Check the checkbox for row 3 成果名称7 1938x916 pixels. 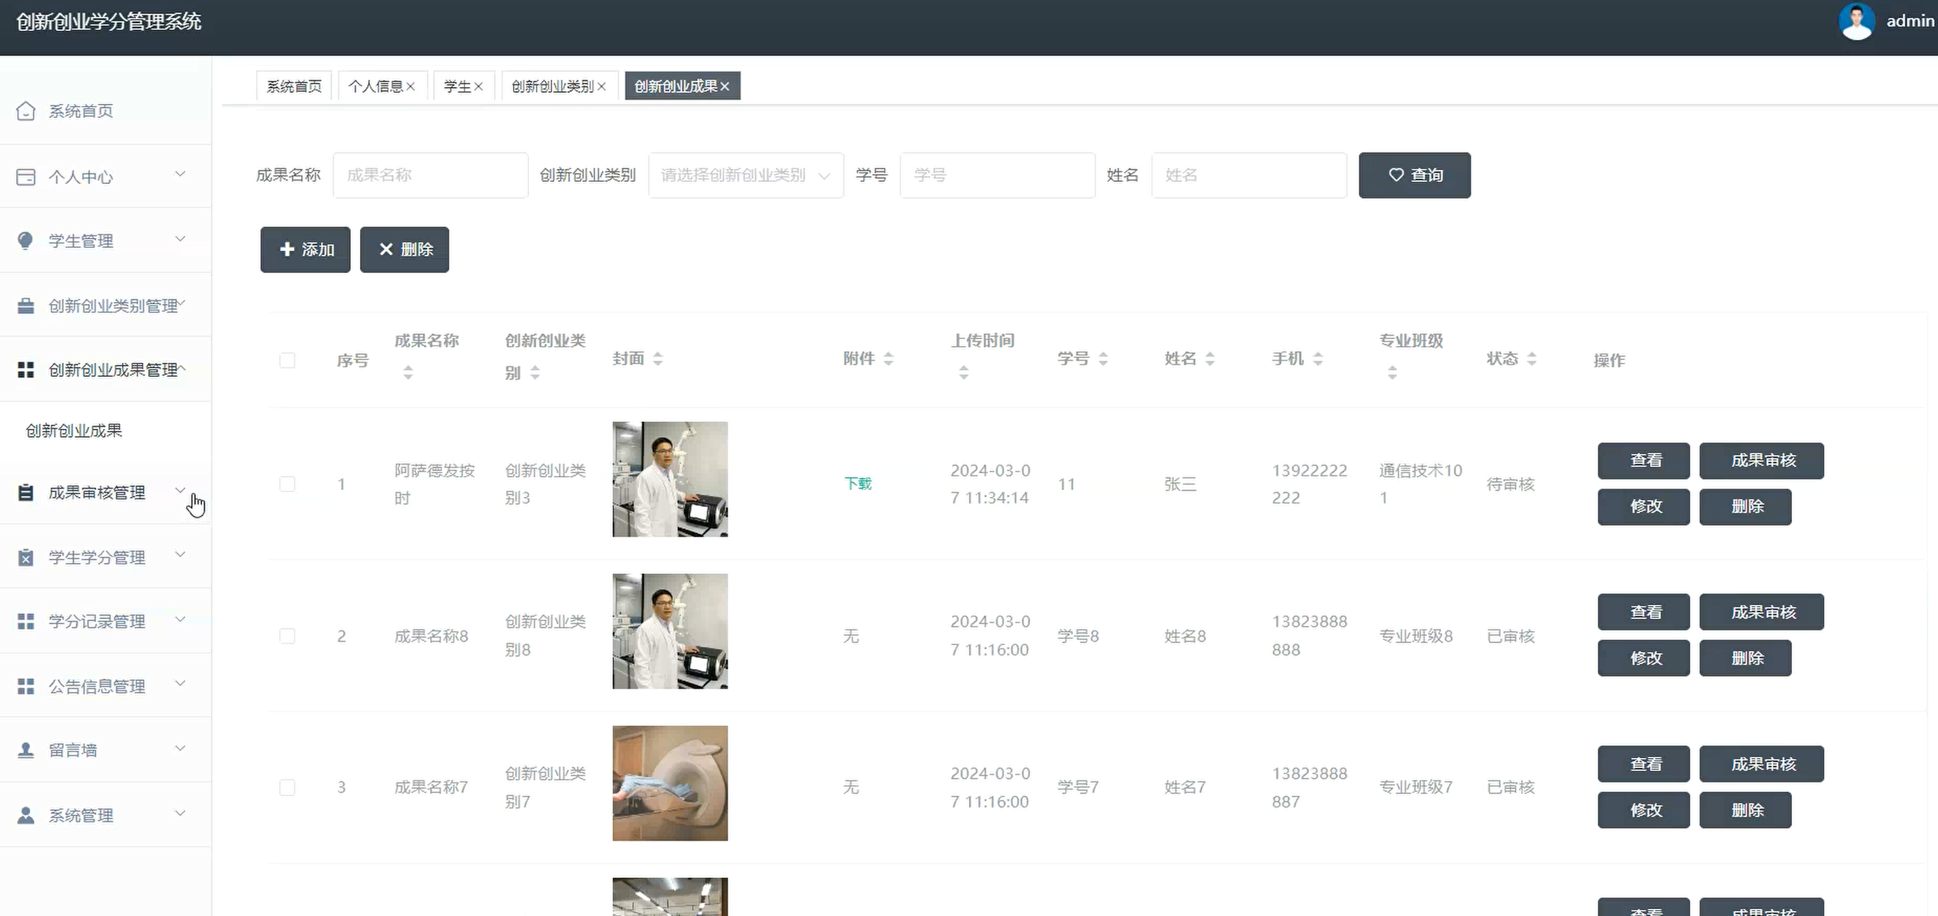point(288,788)
